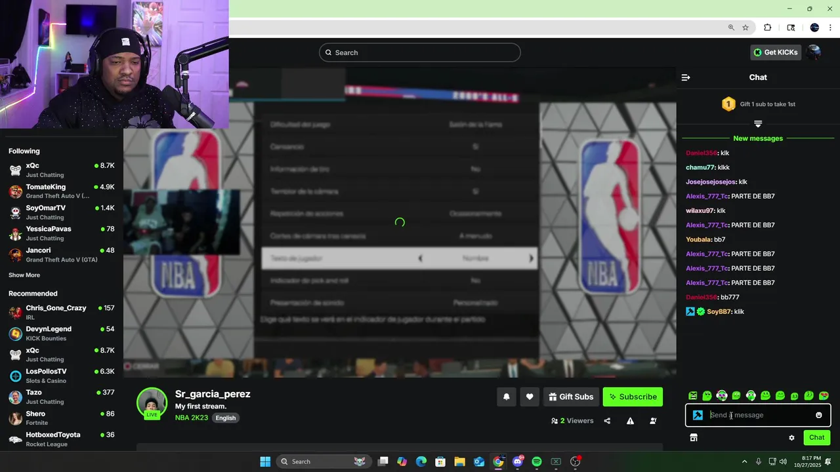840x472 pixels.
Task: Open the emoji picker in chat box
Action: (x=819, y=415)
